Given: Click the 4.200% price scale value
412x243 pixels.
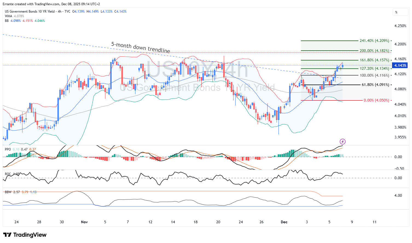Looking at the screenshot, I should [400, 44].
